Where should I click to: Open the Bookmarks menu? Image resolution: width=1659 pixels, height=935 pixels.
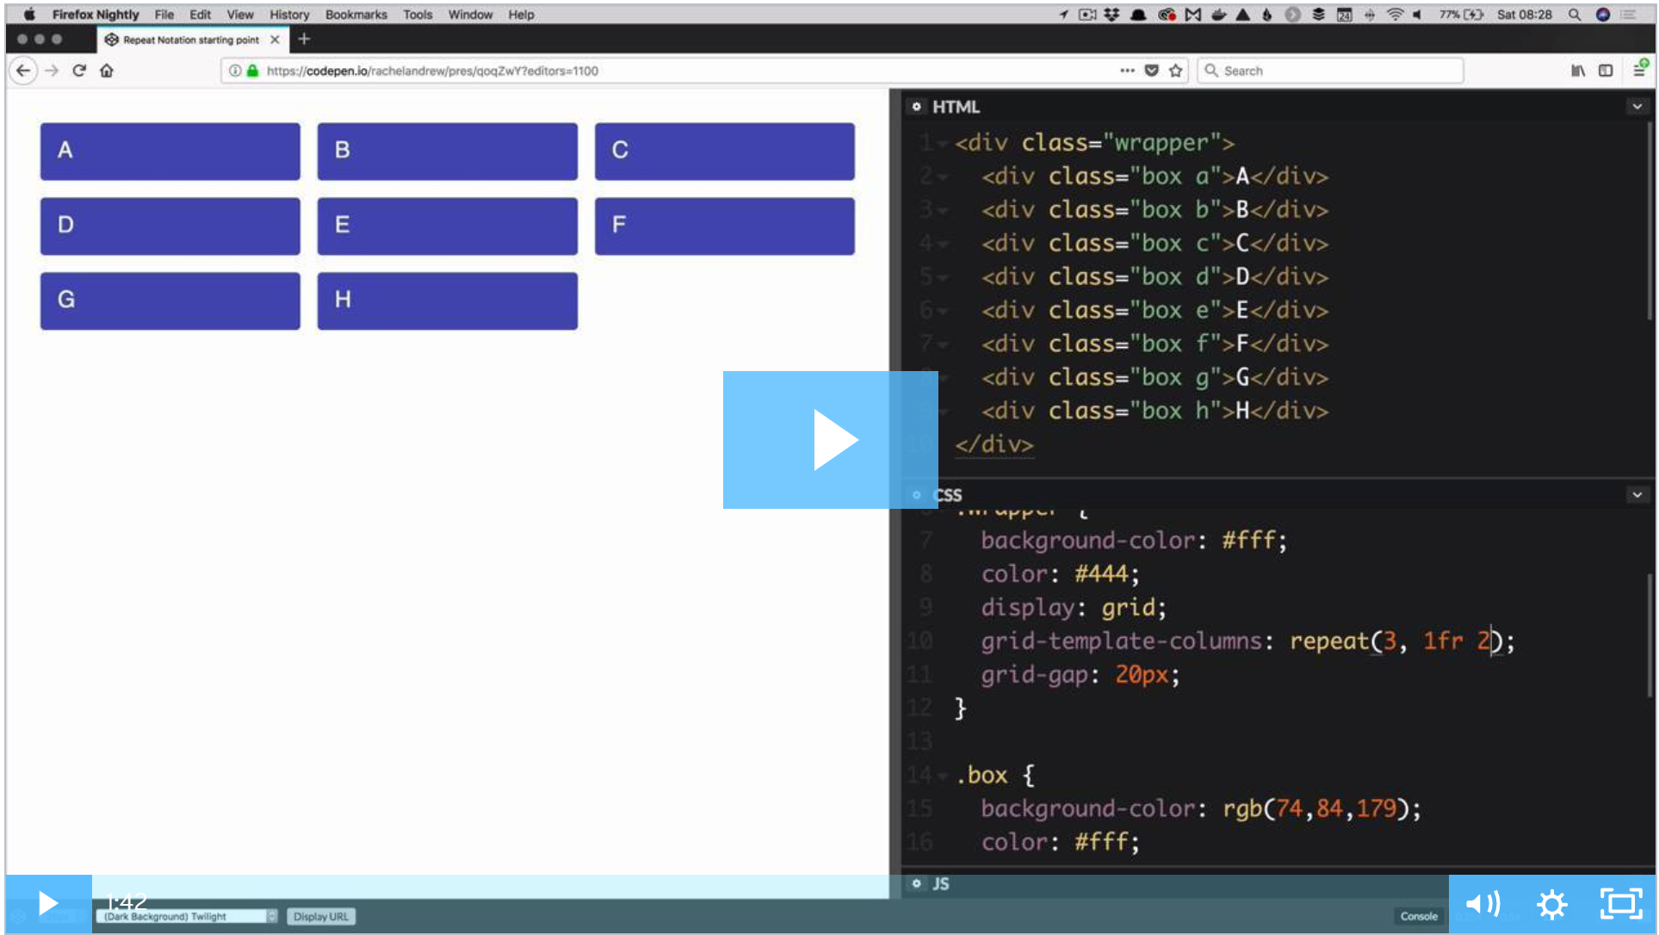356,15
